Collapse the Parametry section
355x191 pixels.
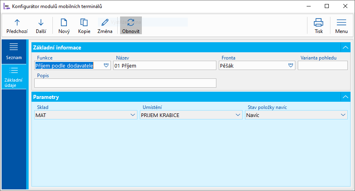(x=345, y=97)
